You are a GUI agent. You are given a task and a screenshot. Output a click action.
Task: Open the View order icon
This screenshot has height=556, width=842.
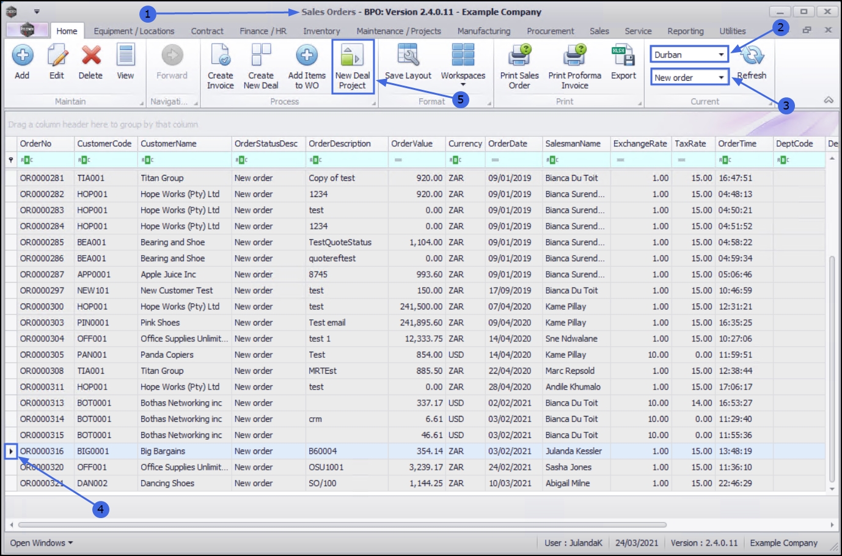125,56
